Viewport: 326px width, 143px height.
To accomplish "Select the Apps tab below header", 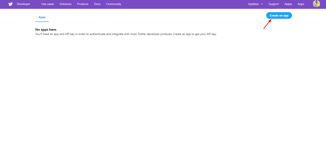I will click(42, 17).
